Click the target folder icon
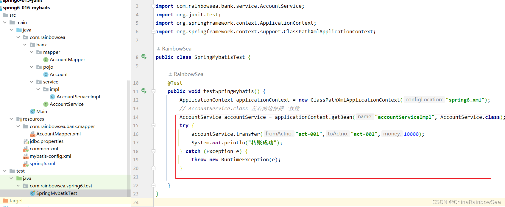This screenshot has height=207, width=505. [x=6, y=200]
